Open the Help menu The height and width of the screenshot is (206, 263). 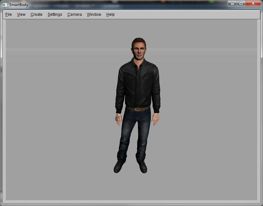[110, 15]
